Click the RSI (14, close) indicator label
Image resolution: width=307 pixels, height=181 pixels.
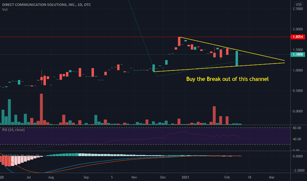(x=13, y=130)
